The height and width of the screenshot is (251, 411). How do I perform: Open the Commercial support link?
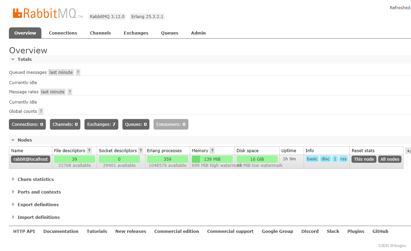tap(230, 232)
